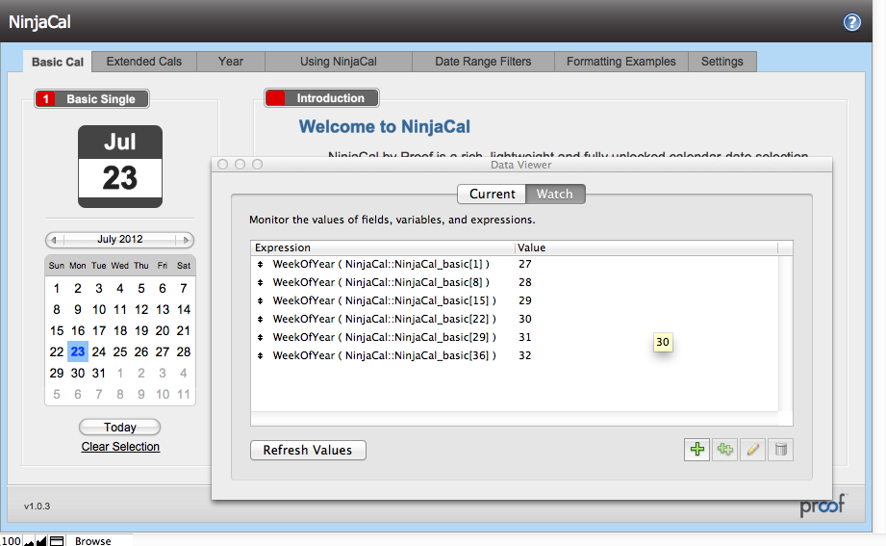Screen dimensions: 886x546
Task: Select July 4 in the calendar
Action: [x=120, y=289]
